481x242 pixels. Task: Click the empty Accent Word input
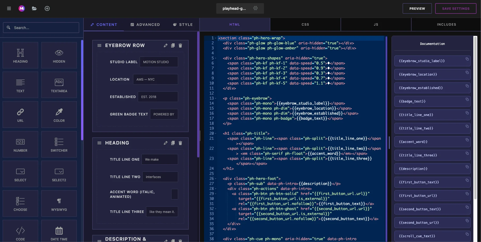175,194
